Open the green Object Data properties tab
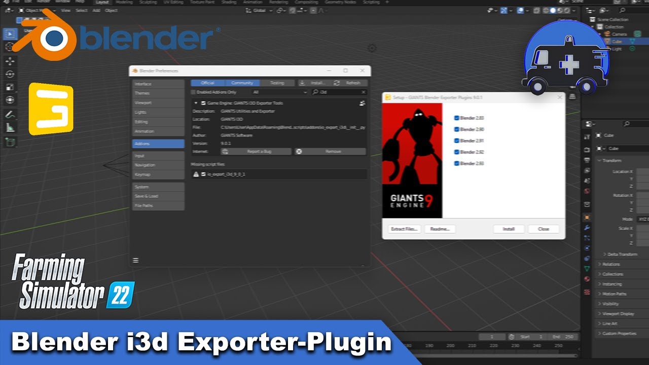This screenshot has width=649, height=365. pos(587,268)
